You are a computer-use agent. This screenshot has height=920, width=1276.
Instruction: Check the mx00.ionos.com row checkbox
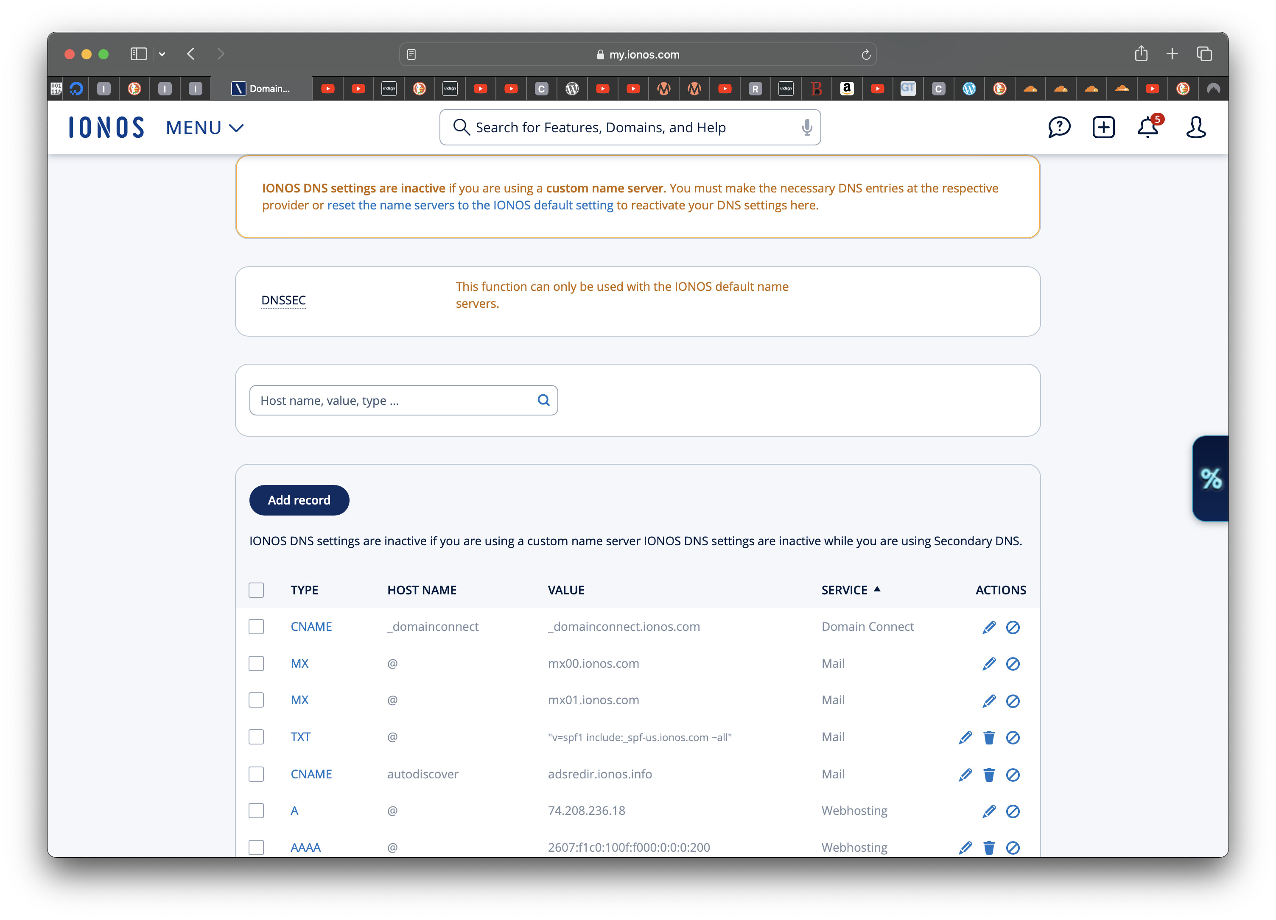256,664
